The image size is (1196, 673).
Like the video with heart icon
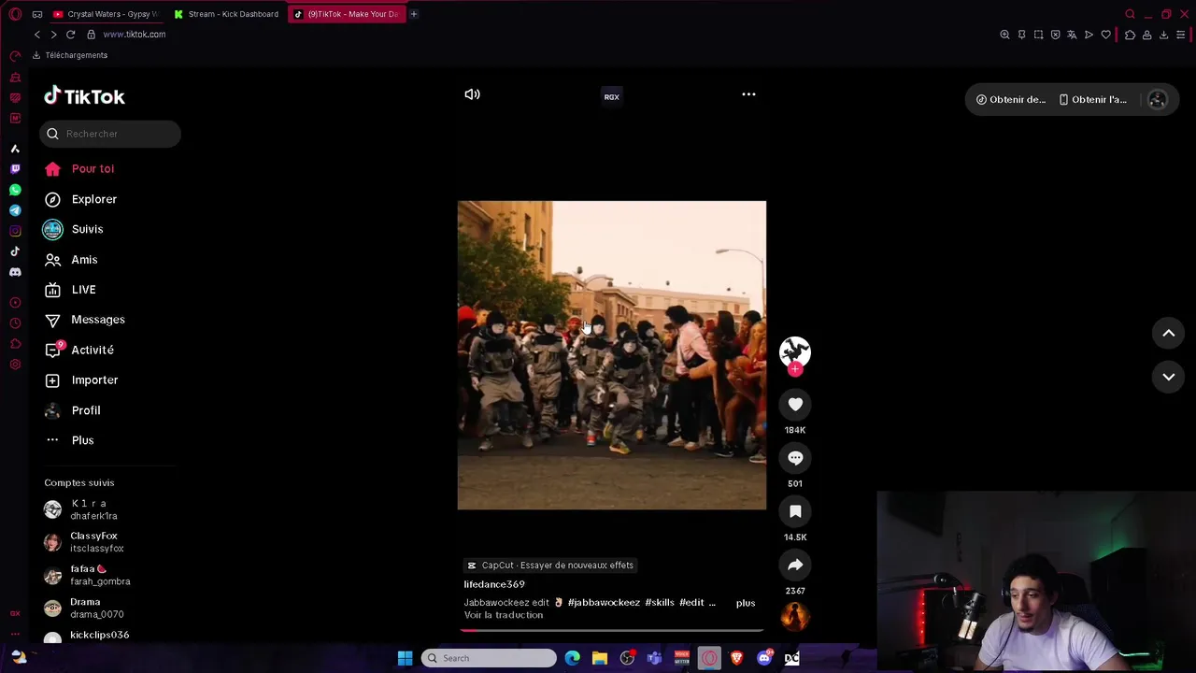(x=795, y=405)
